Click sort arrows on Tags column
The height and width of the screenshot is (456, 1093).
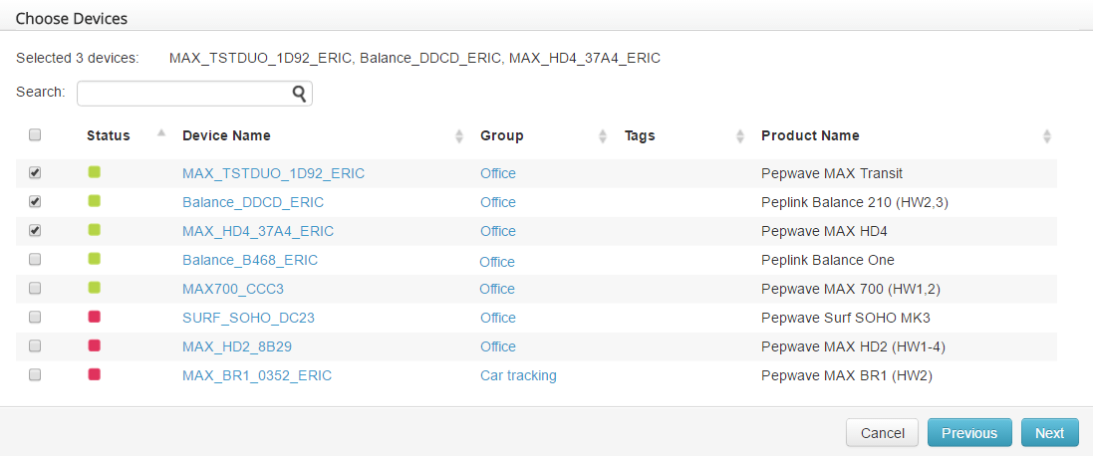[x=740, y=136]
